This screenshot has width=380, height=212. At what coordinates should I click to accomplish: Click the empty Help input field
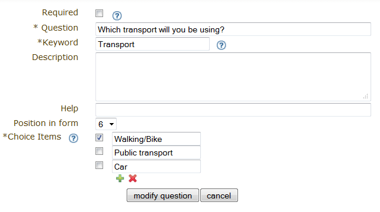(233, 110)
